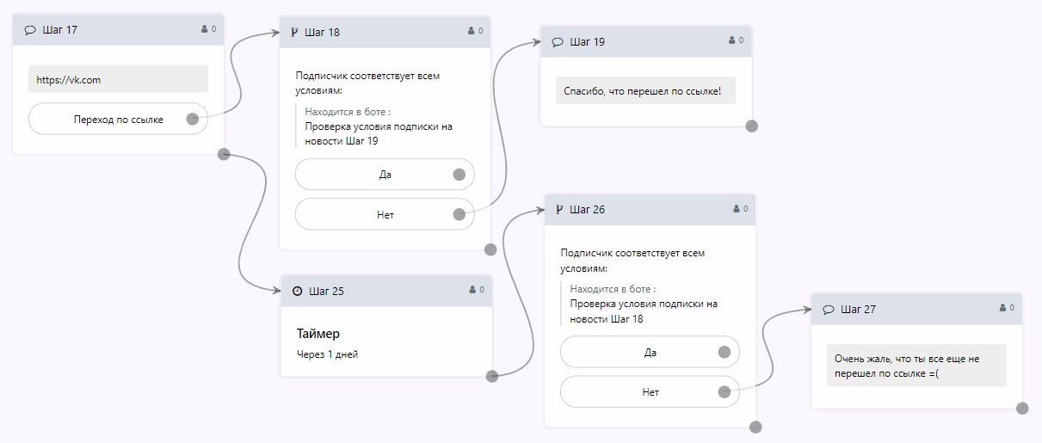The height and width of the screenshot is (443, 1042).
Task: Click the condition branch icon on Шаг 18
Action: click(x=294, y=33)
